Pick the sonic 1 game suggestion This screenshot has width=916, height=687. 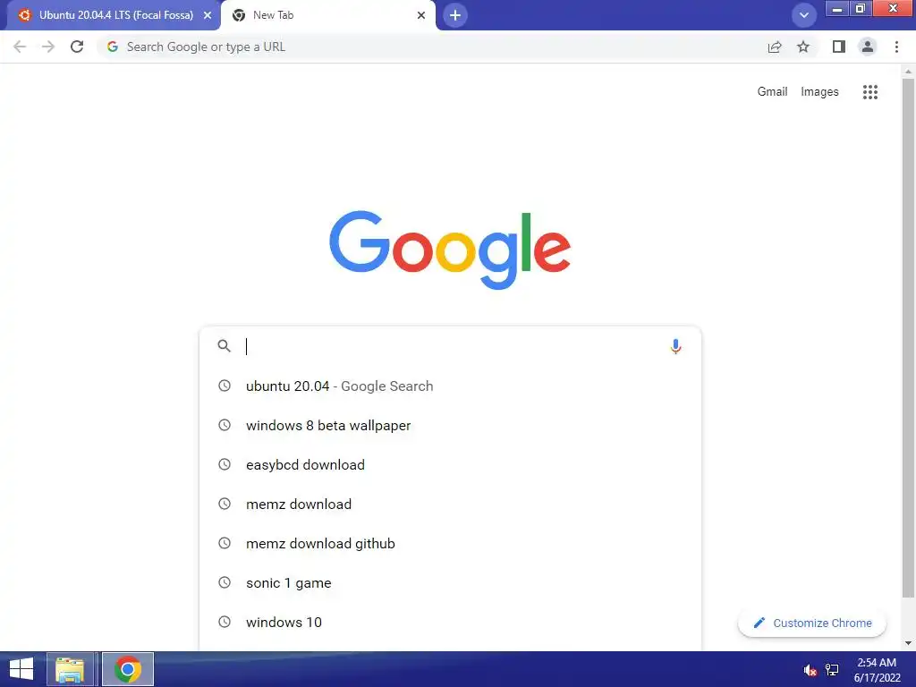point(450,582)
